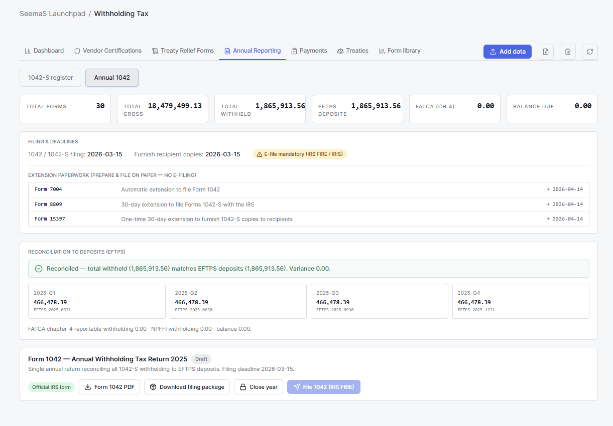
Task: Click the Close year button
Action: (259, 387)
